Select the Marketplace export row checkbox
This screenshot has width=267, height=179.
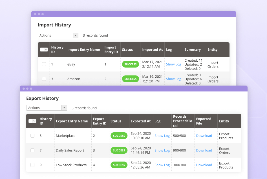click(x=32, y=136)
